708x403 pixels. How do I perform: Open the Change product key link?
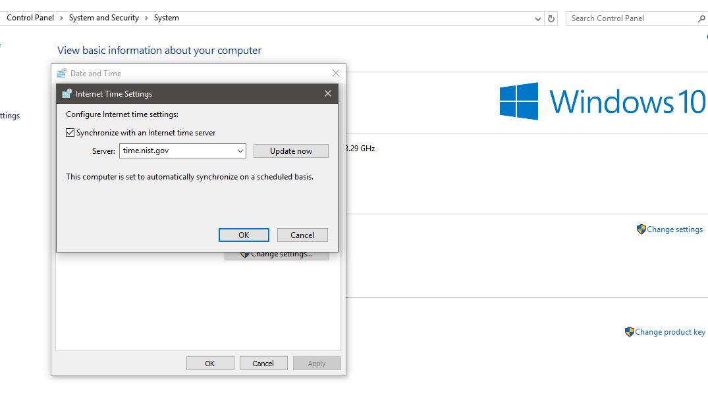pos(670,332)
